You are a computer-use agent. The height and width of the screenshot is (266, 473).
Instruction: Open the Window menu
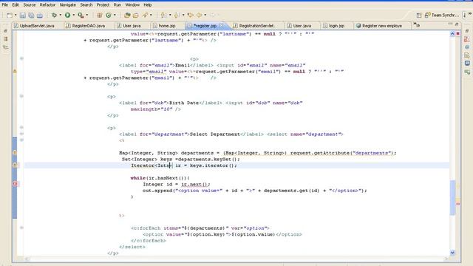tap(132, 5)
